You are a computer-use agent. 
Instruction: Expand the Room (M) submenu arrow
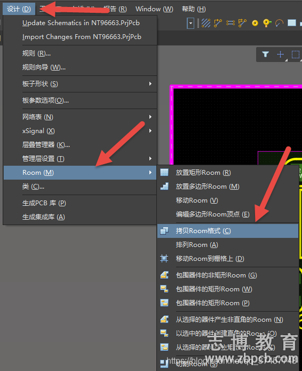[150, 173]
